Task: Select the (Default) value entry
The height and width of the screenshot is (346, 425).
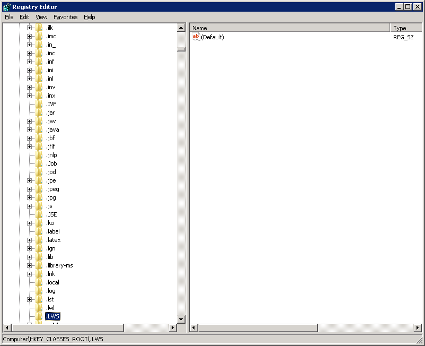Action: (212, 37)
